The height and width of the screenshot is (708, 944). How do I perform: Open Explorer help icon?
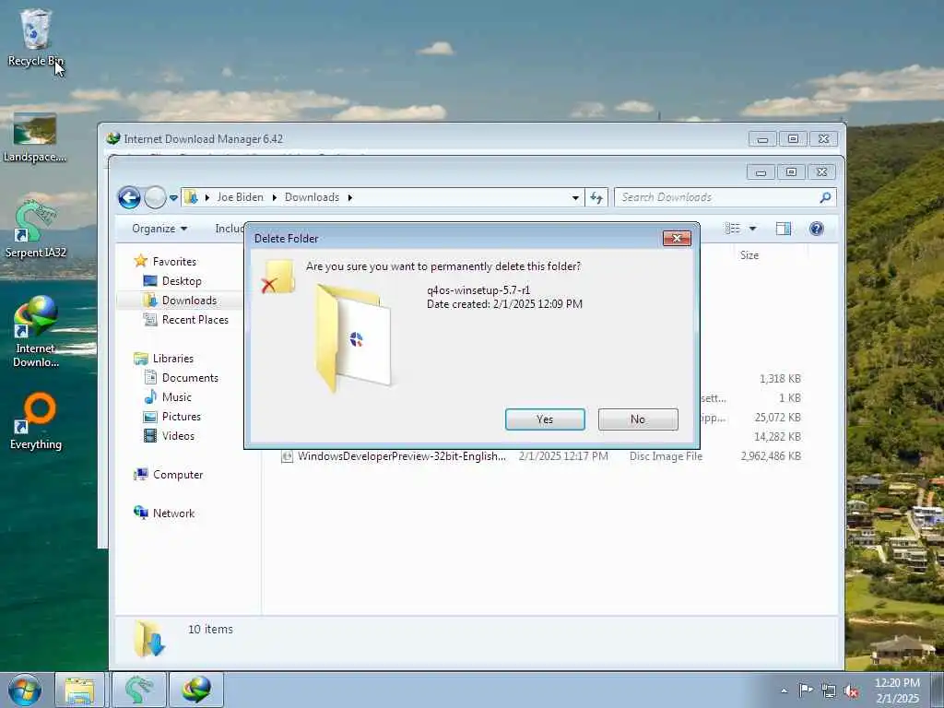pyautogui.click(x=817, y=229)
